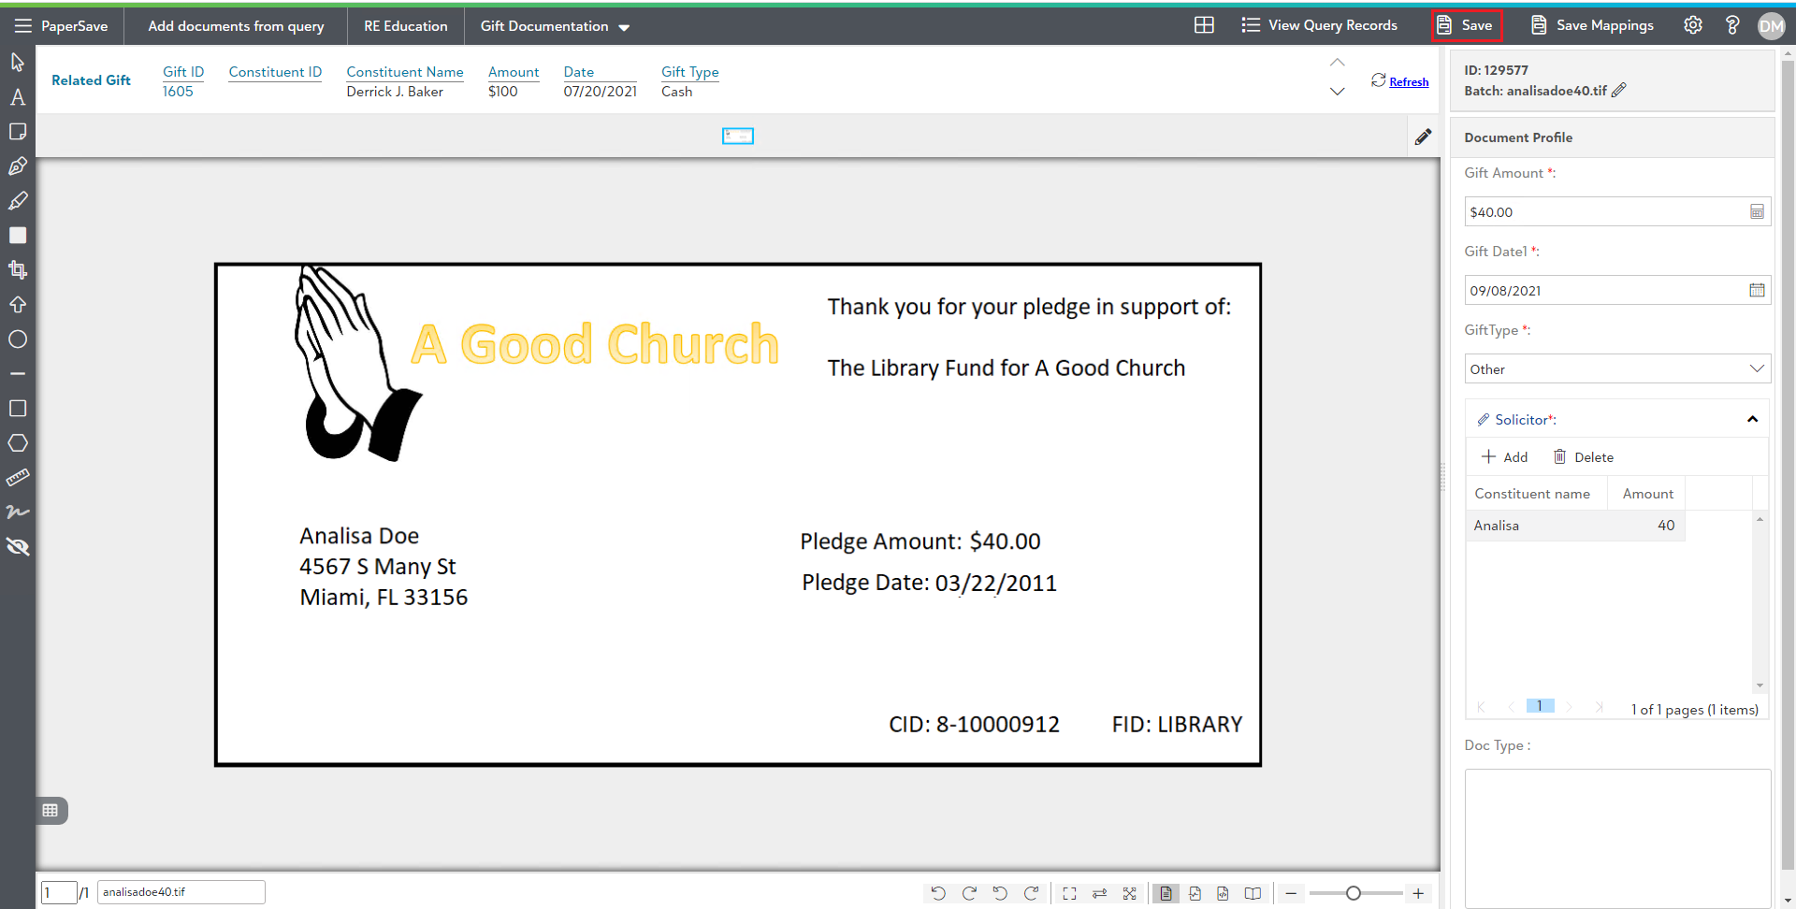Pick the ruler measurement tool
The image size is (1796, 909).
[x=17, y=478]
